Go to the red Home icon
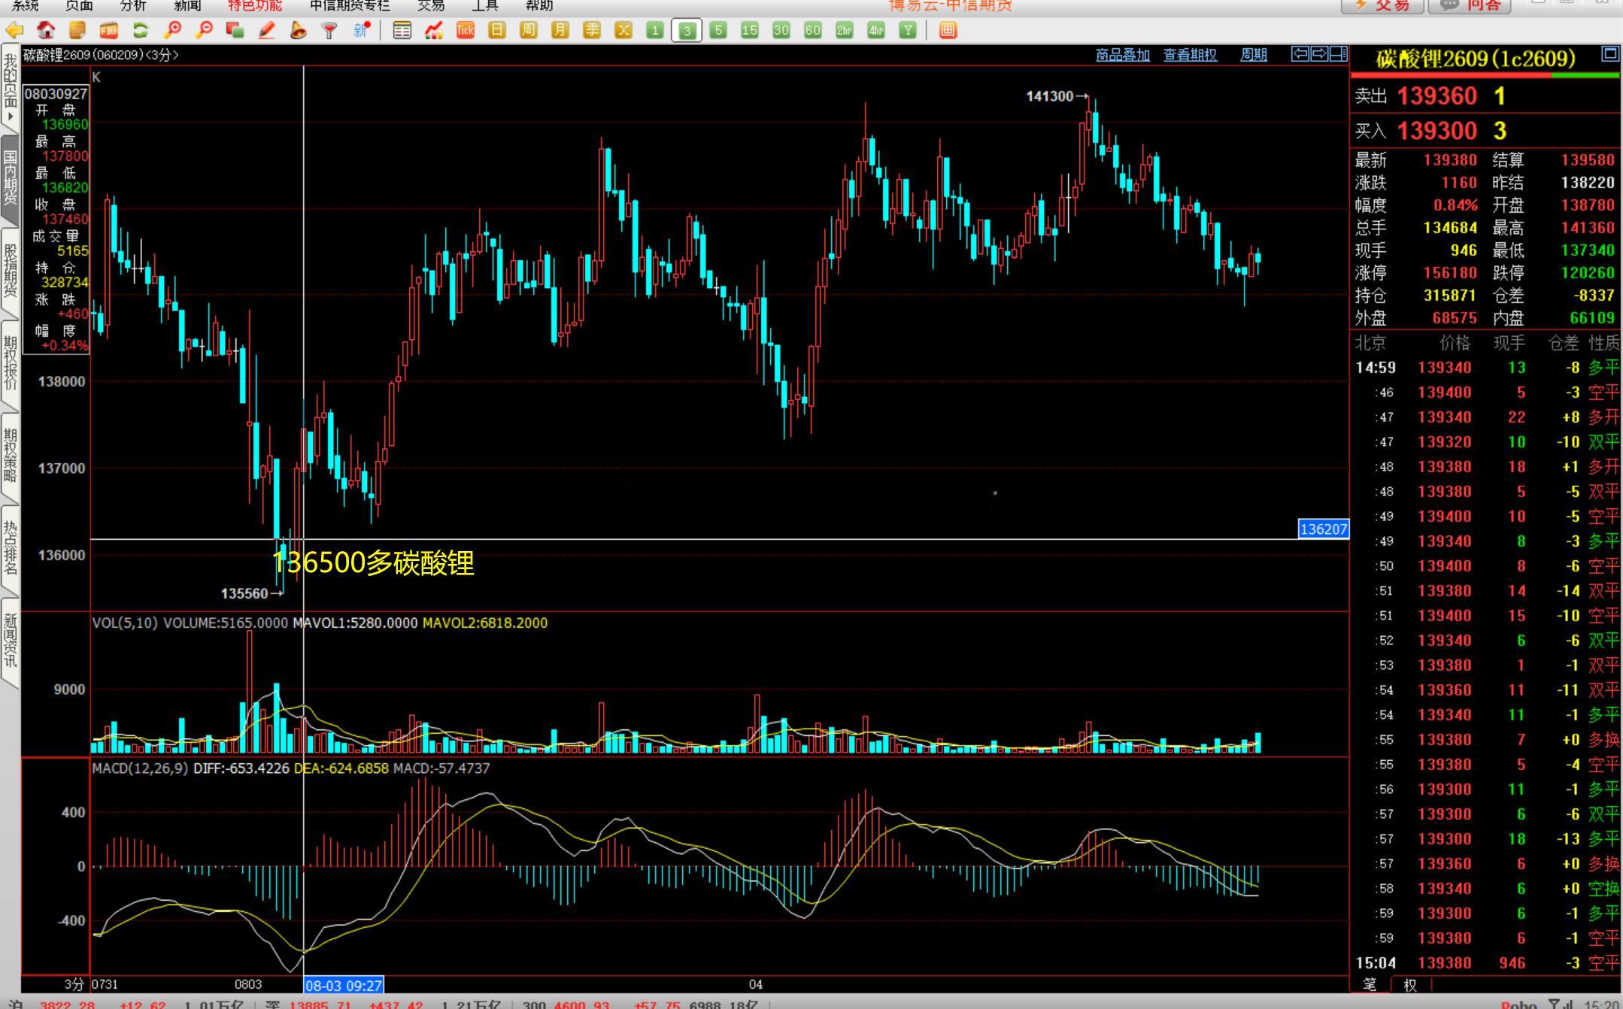The height and width of the screenshot is (1009, 1623). pyautogui.click(x=46, y=30)
